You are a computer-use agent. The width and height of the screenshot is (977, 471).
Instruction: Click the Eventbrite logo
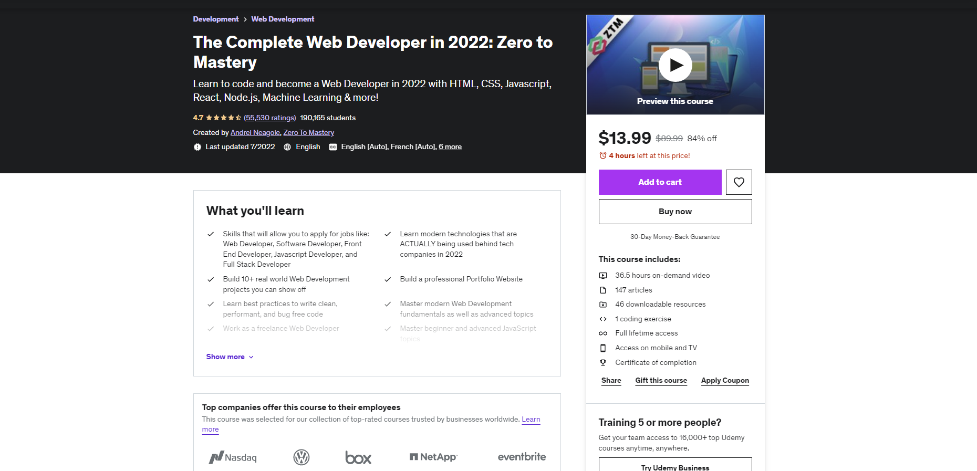tap(522, 457)
